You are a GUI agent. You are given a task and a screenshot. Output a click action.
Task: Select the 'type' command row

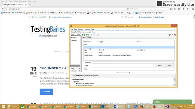point(129,50)
